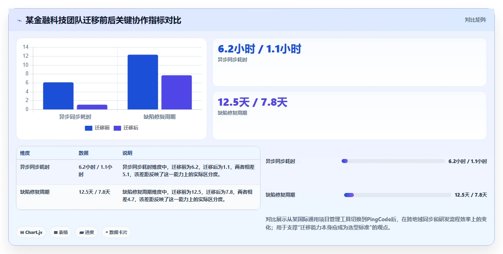Click the 迁移后 bar for 异步同步耗时
Image resolution: width=503 pixels, height=254 pixels.
92,107
